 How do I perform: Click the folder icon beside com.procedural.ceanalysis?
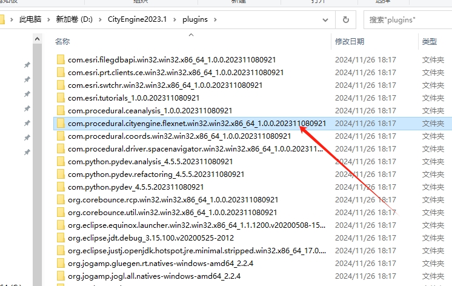[x=61, y=110]
